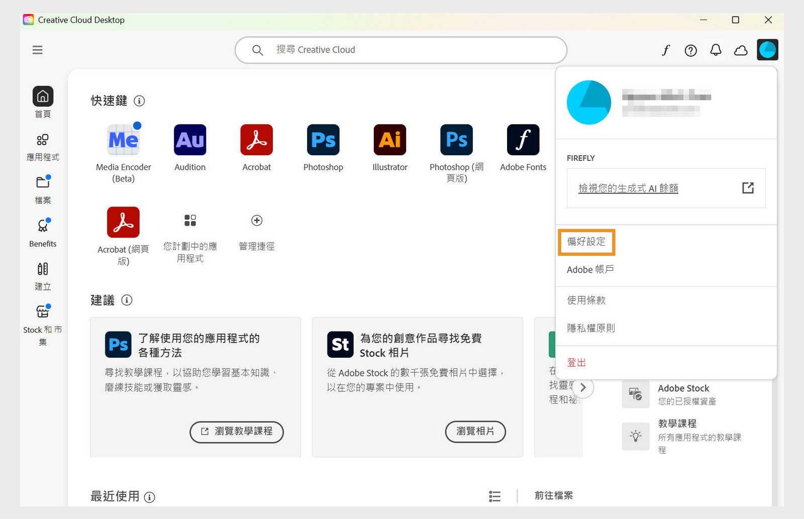Viewport: 804px width, 519px height.
Task: Open the notifications bell
Action: click(716, 50)
